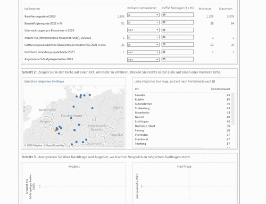Click the Indikator einbeziehen column header
The image size is (266, 204).
pyautogui.click(x=142, y=8)
